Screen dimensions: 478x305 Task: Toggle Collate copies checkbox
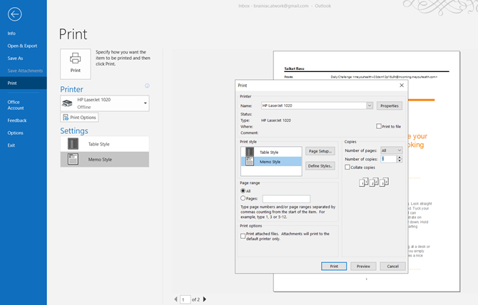coord(347,167)
